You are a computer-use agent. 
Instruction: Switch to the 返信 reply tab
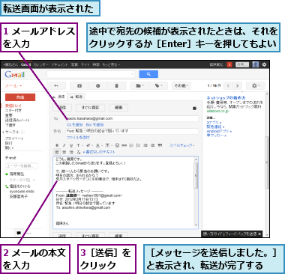pos(59,97)
